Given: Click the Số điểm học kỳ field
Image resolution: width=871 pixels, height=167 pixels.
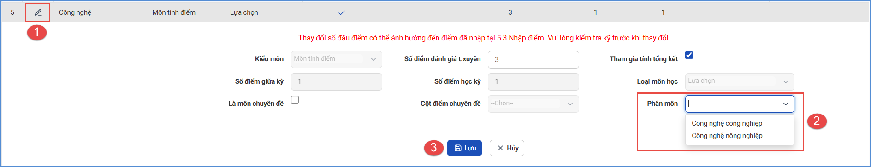Looking at the screenshot, I should coord(533,81).
